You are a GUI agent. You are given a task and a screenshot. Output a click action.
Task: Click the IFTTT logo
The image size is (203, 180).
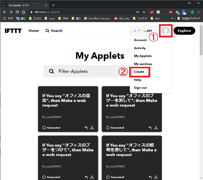[x=13, y=31]
